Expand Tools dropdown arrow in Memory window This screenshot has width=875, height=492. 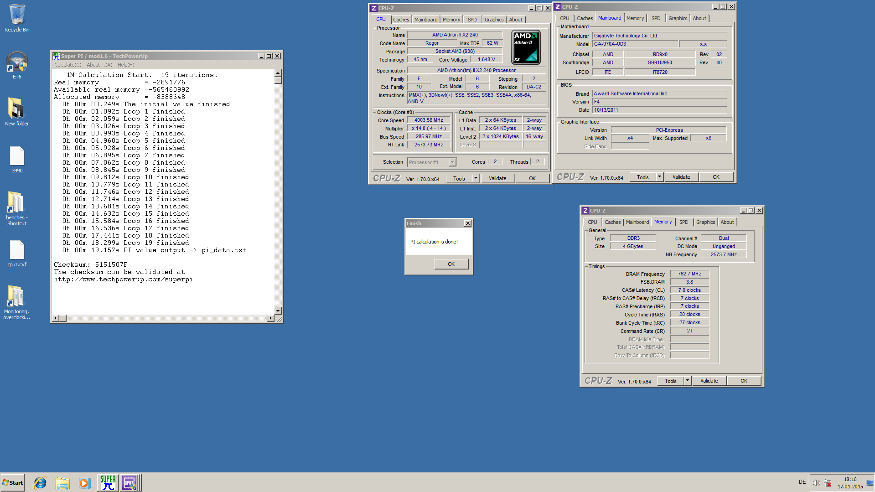tap(687, 381)
